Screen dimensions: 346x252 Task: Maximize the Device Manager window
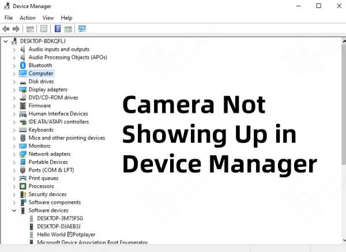(x=319, y=6)
